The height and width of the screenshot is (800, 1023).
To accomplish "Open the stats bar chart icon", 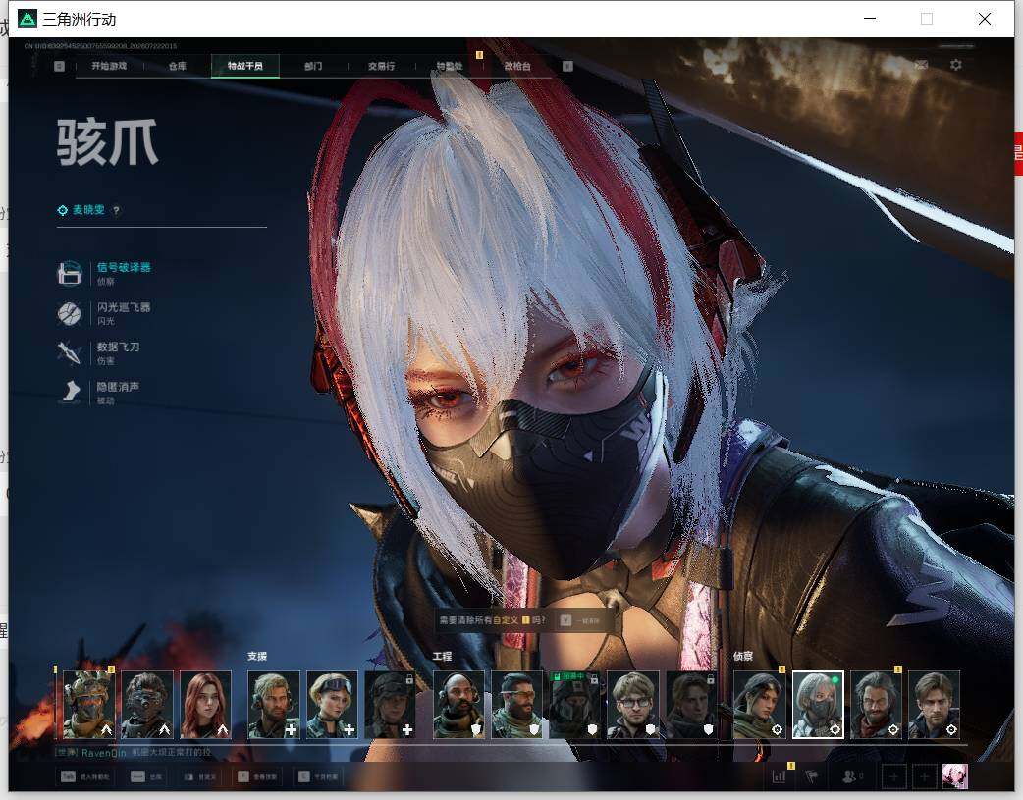I will (779, 775).
